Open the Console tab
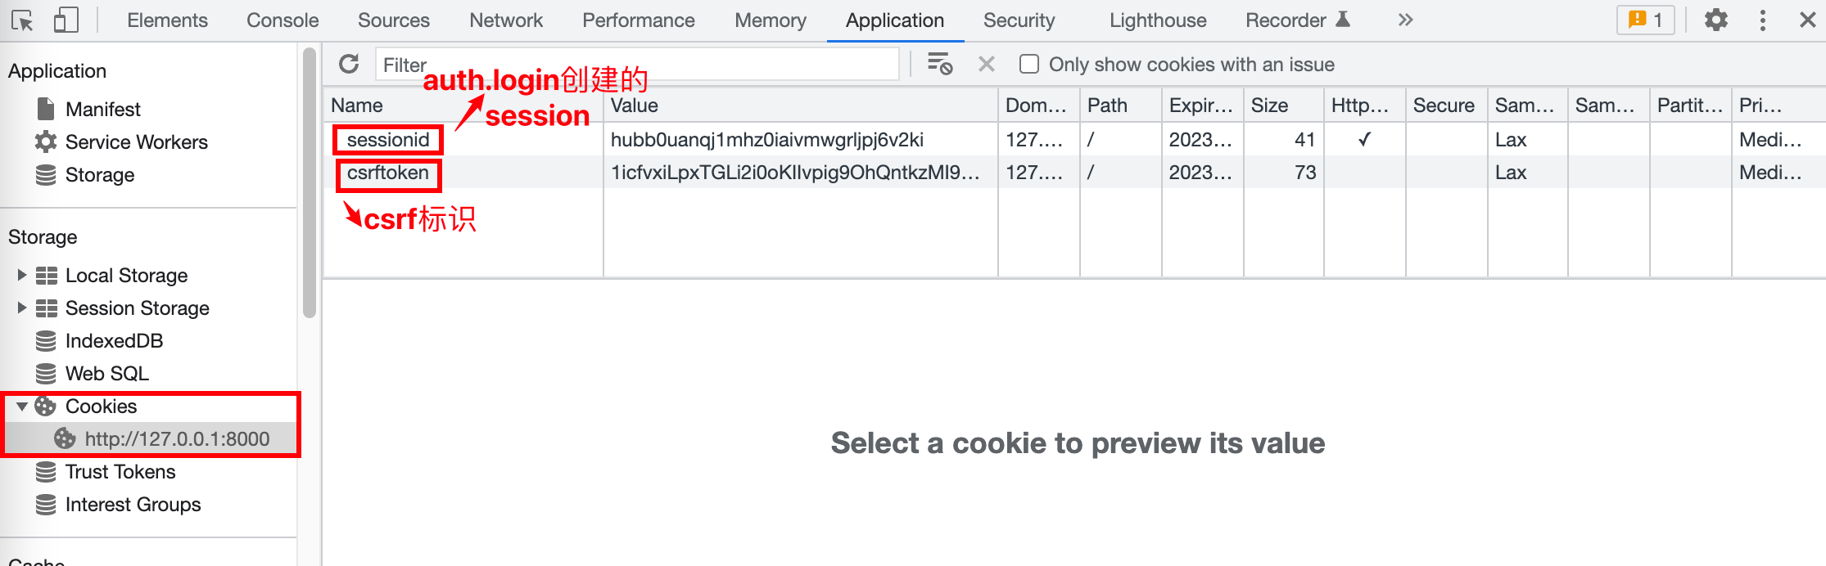Screen dimensions: 1826x566 (x=282, y=20)
